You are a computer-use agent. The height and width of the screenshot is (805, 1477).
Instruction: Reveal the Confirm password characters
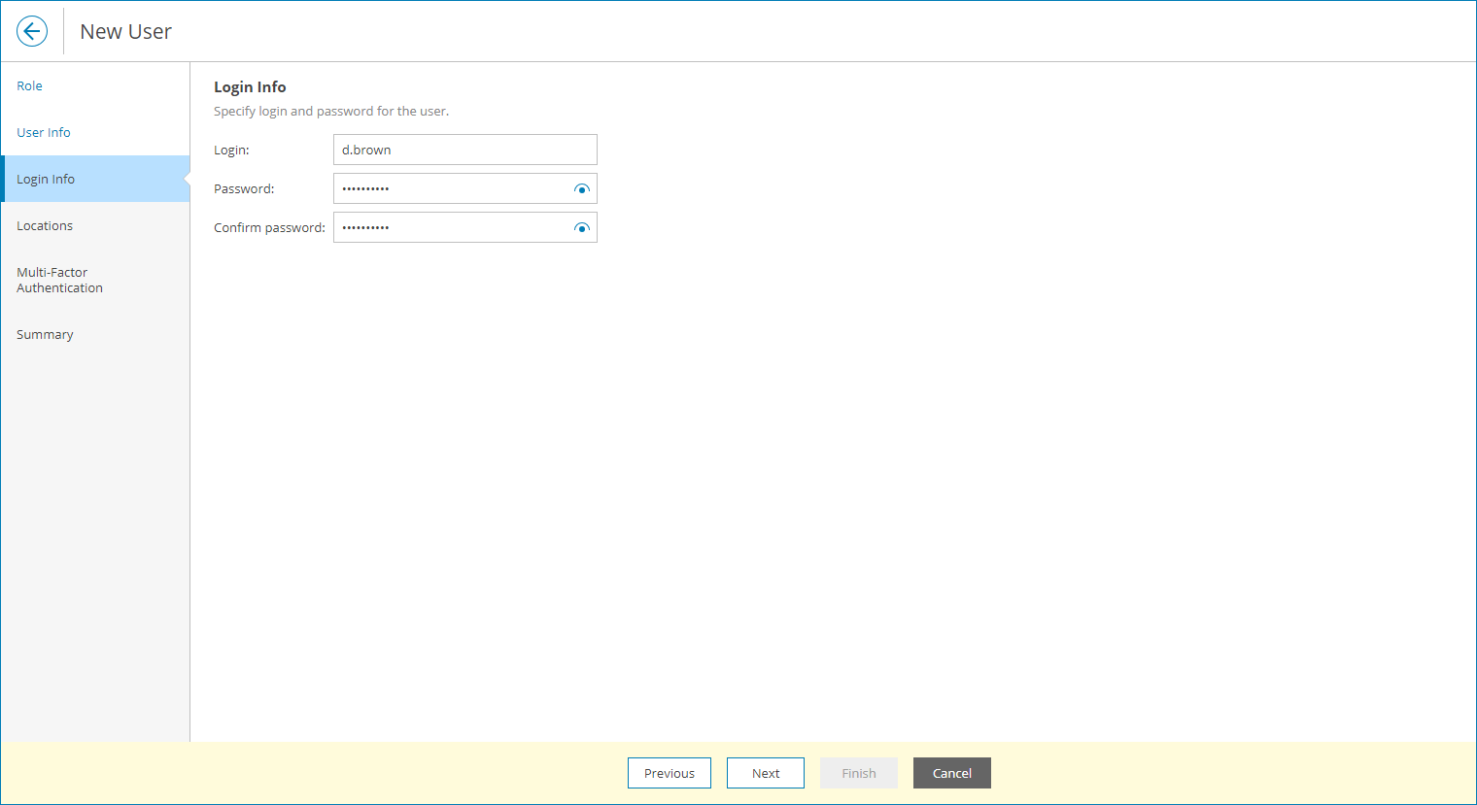point(582,228)
